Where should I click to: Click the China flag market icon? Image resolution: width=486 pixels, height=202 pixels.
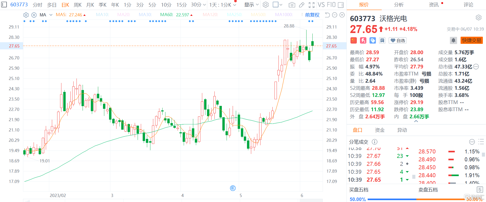(x=354, y=40)
